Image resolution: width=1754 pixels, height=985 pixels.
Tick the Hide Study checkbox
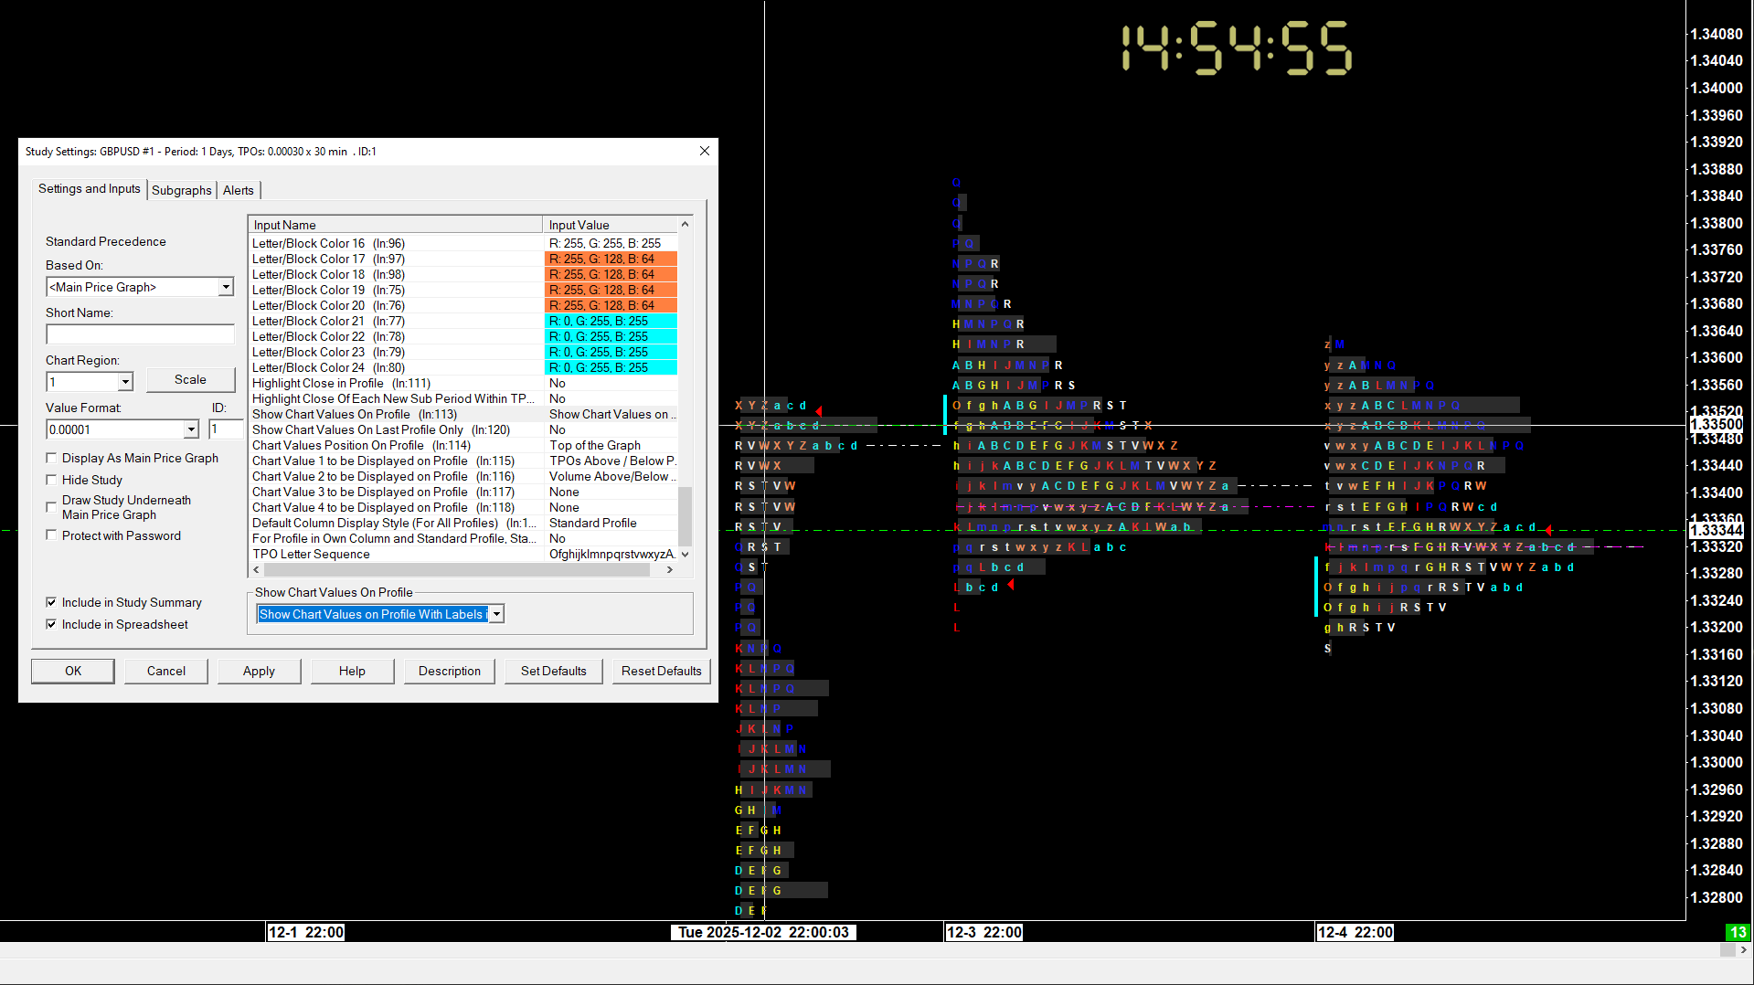[x=51, y=480]
